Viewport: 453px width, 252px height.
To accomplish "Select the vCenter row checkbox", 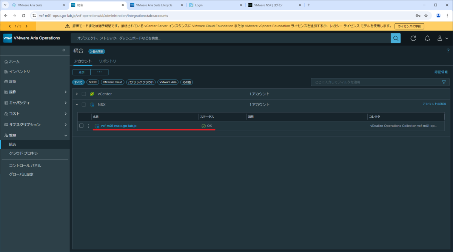I will (84, 94).
